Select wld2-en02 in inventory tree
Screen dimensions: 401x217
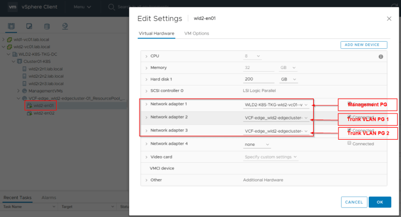click(x=44, y=113)
